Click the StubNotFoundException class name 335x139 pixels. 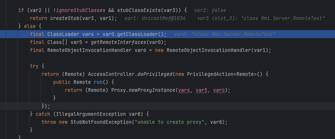click(x=101, y=122)
